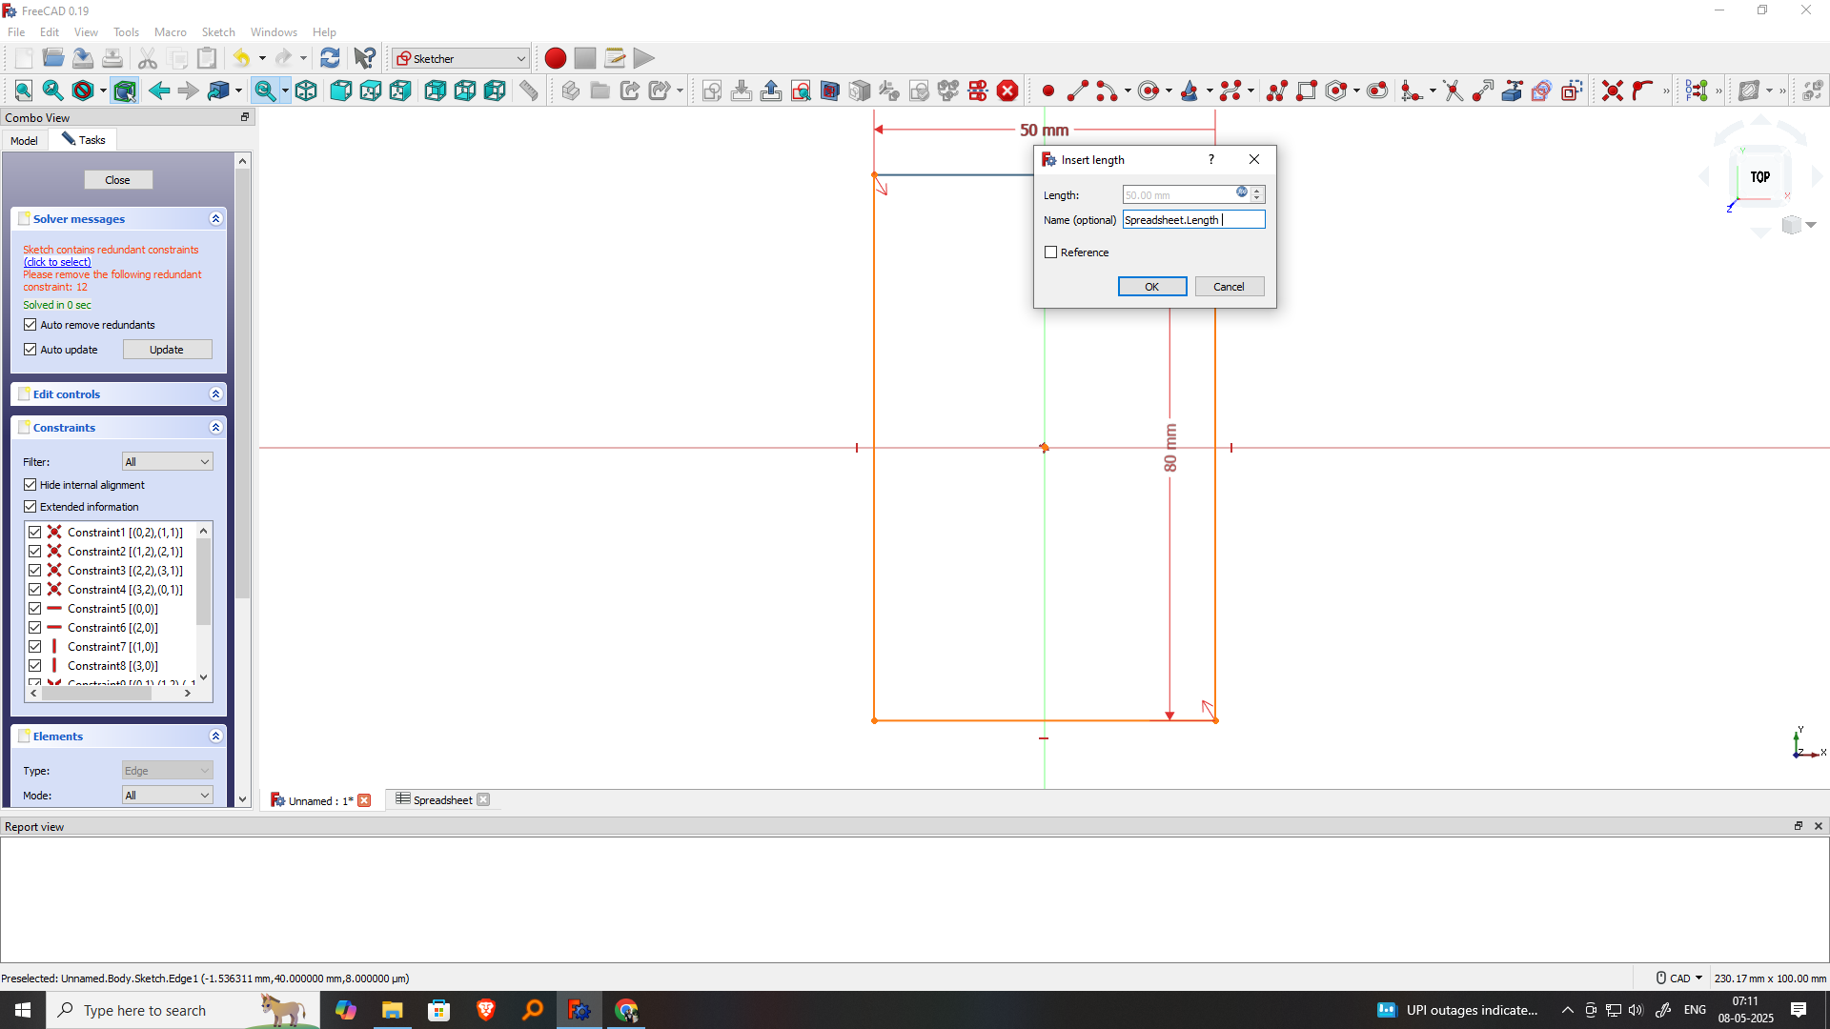Refresh the document with recompute icon
Viewport: 1830px width, 1029px height.
[x=330, y=58]
